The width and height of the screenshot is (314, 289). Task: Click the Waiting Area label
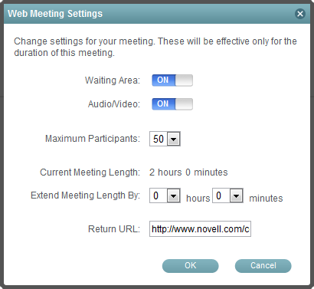[x=113, y=80]
